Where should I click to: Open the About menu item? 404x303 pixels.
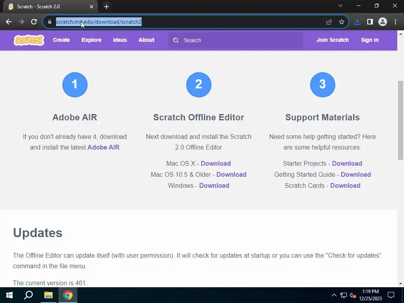pos(146,40)
